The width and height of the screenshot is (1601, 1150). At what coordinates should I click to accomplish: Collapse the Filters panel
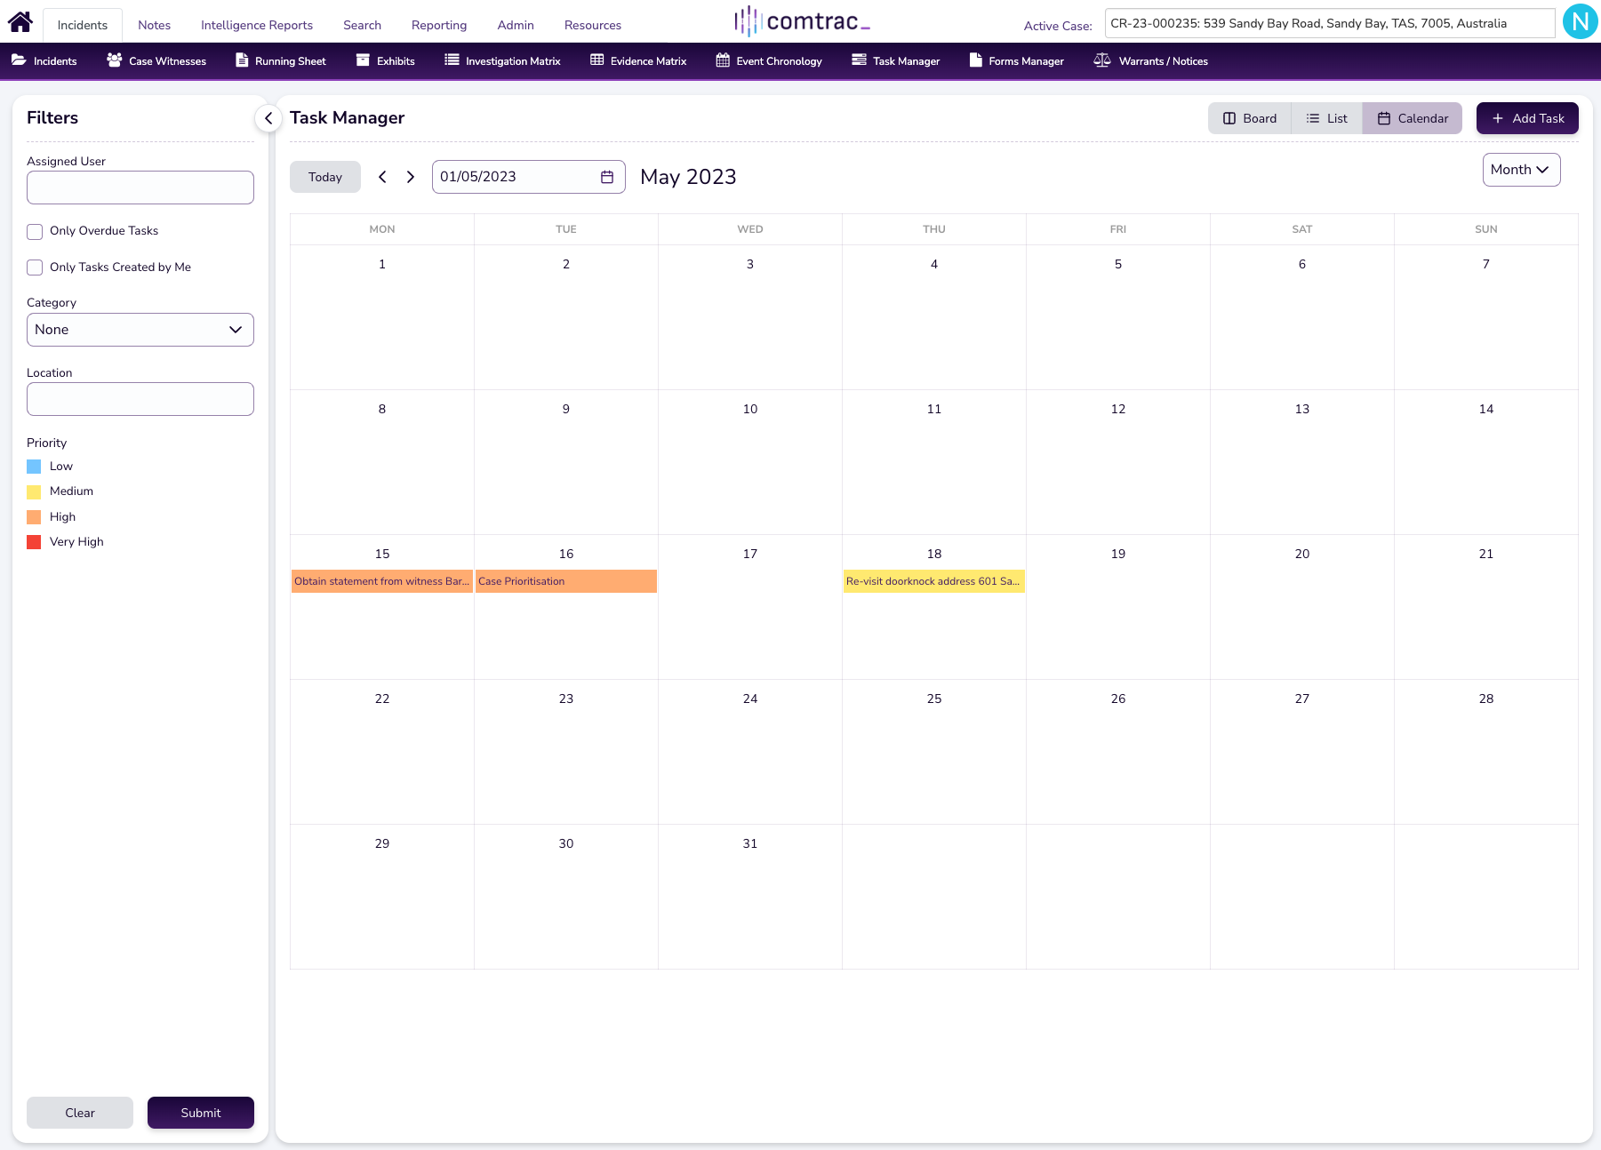(268, 118)
